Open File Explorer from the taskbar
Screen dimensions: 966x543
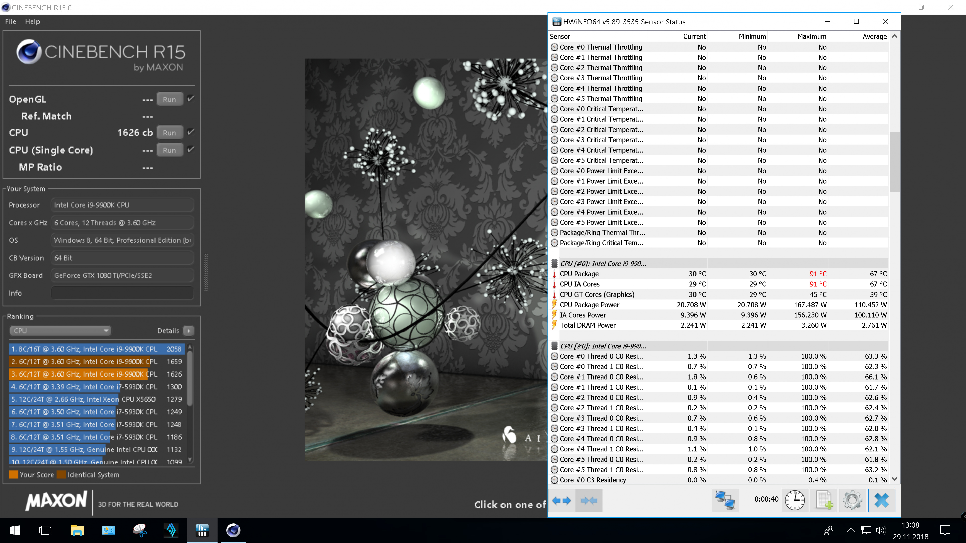pos(77,530)
